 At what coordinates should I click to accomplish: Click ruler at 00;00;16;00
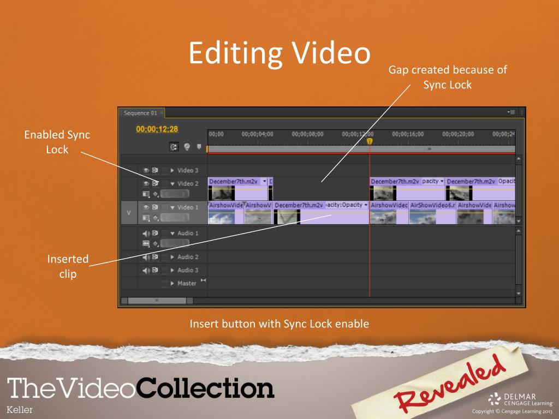[408, 134]
